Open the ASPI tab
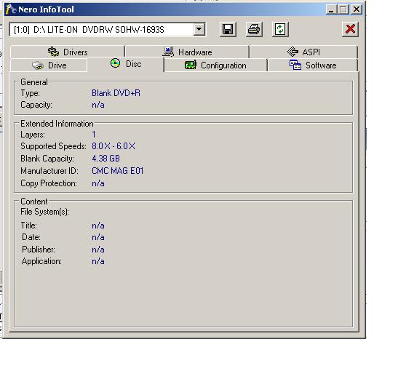 point(303,52)
